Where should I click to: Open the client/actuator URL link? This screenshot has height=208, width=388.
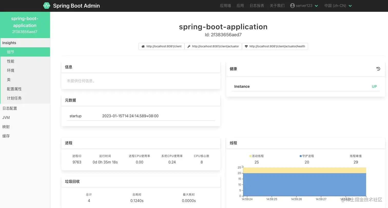tap(213, 47)
